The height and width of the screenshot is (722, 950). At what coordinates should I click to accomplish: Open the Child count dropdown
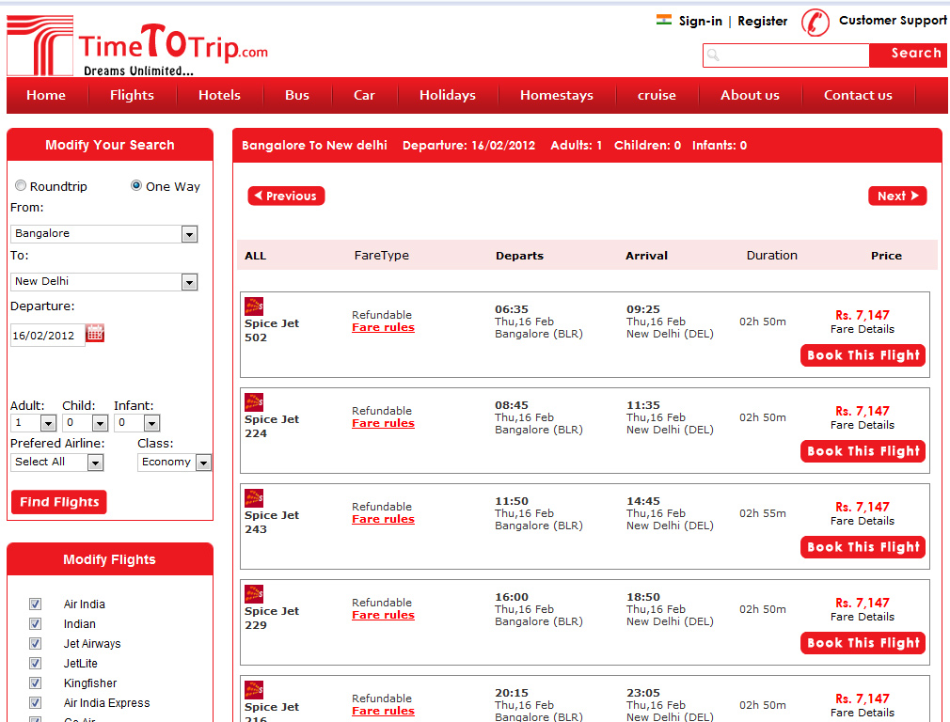(86, 423)
